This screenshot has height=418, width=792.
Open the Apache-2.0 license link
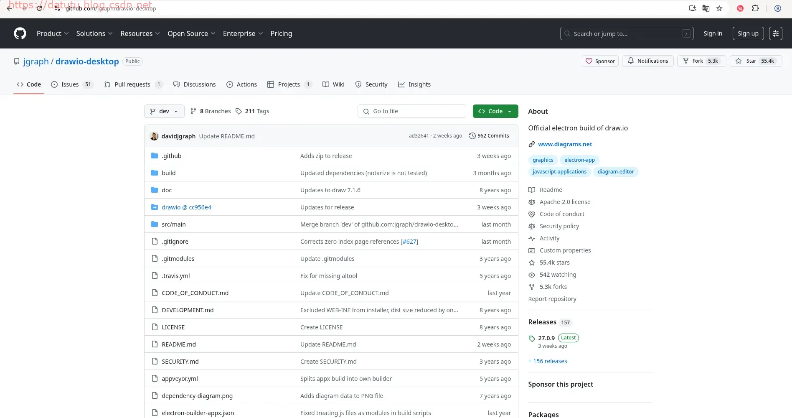coord(565,202)
